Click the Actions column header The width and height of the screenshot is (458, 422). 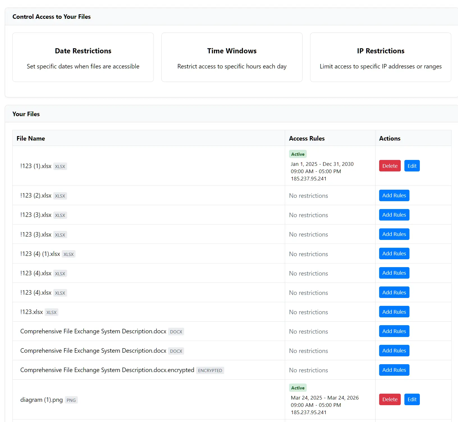tap(390, 138)
